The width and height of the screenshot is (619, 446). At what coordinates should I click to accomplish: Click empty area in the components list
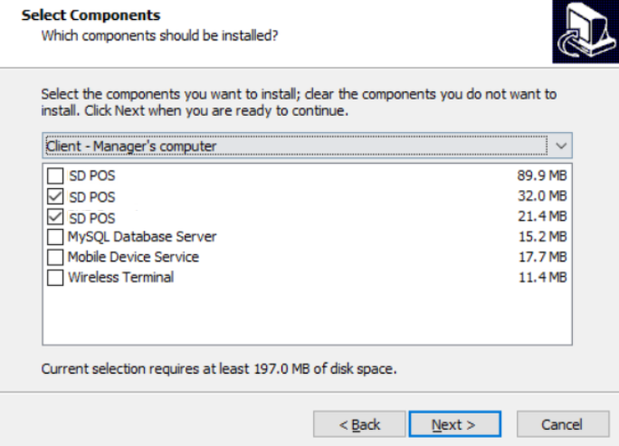coord(308,317)
